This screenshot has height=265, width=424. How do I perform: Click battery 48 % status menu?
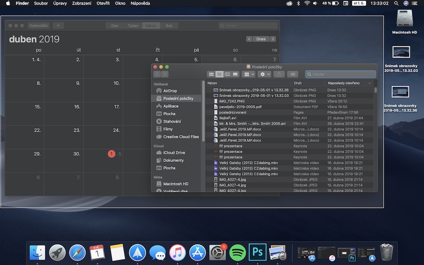pos(330,3)
